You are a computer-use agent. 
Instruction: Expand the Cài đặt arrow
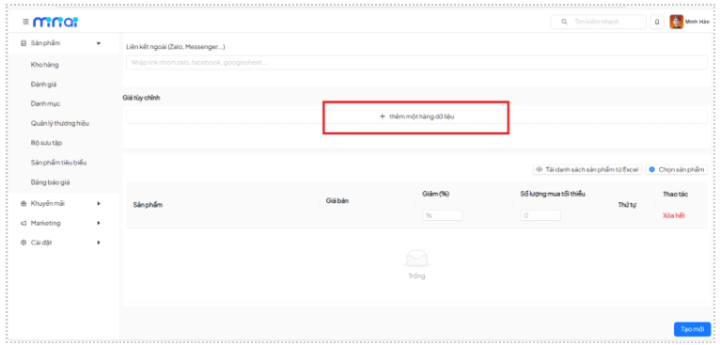tap(99, 243)
